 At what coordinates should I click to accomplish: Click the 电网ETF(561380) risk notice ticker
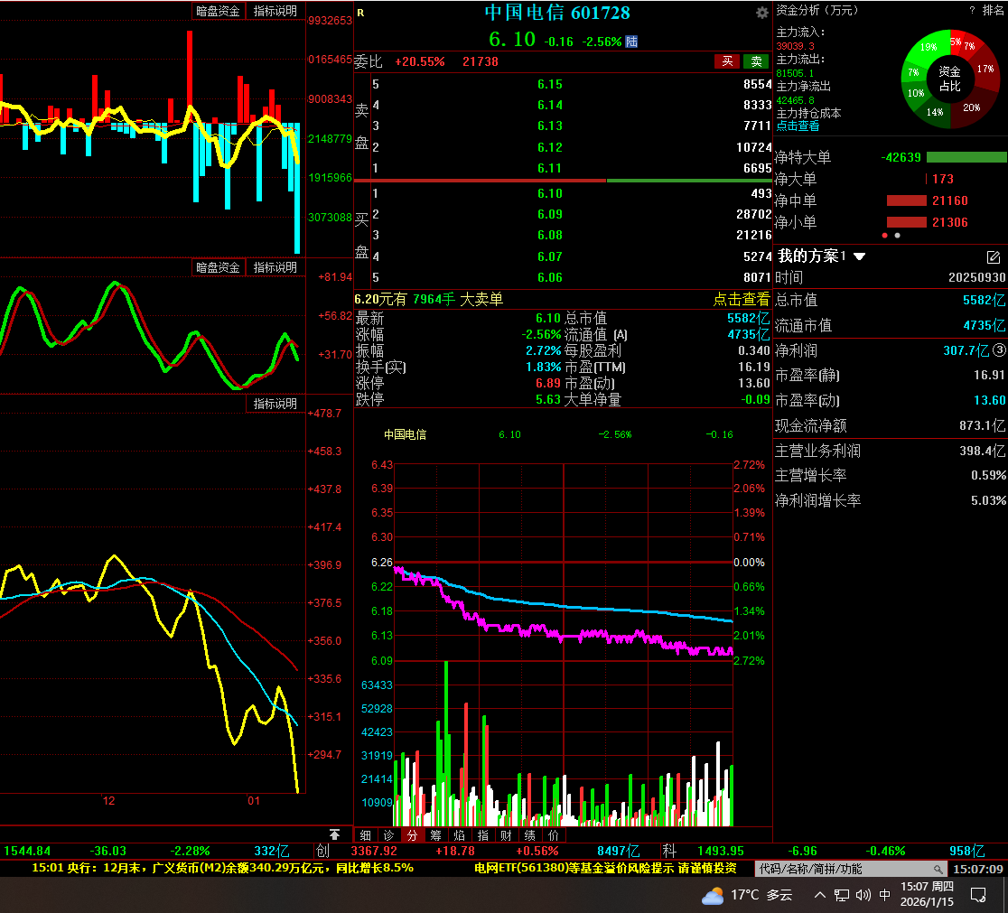click(x=605, y=868)
